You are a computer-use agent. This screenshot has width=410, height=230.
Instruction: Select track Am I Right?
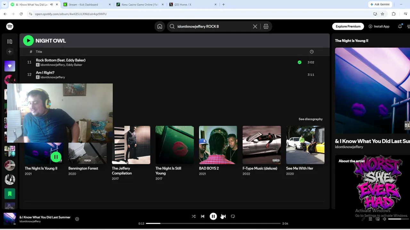(45, 73)
